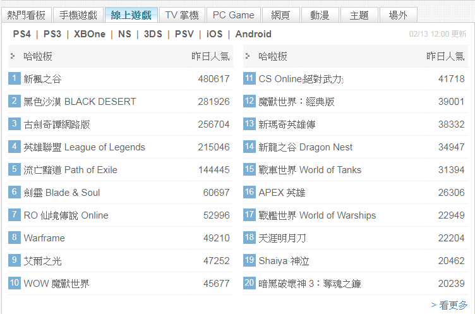Open 英雄聯盟 League of Legends board
Viewport: 475px width, 314px height.
point(84,147)
